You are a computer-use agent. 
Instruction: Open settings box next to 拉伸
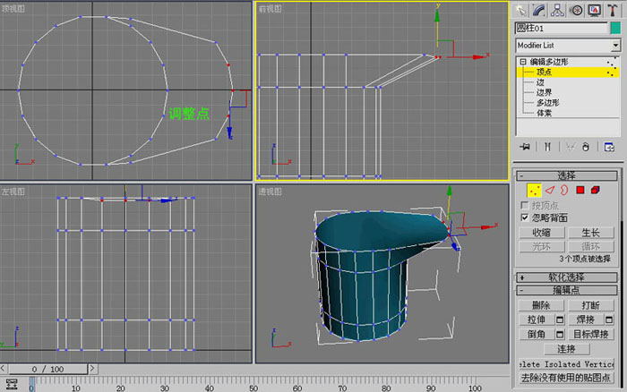coord(560,320)
